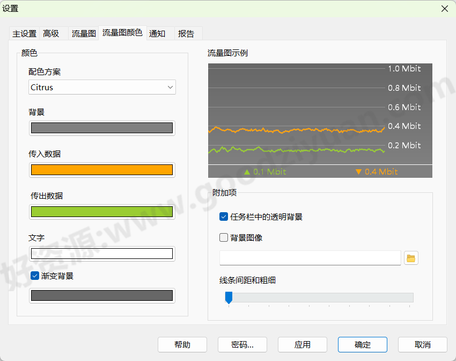Confirm settings with the 确定 button

coord(363,344)
